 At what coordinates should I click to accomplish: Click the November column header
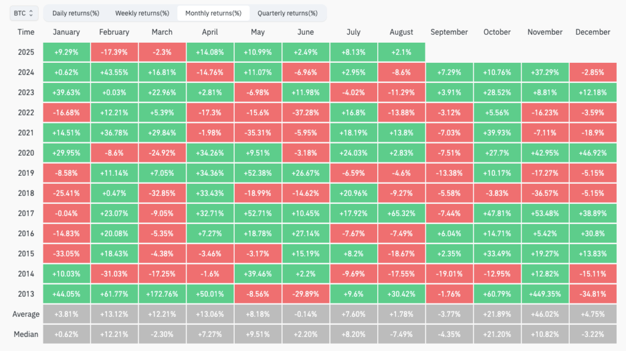pos(545,32)
